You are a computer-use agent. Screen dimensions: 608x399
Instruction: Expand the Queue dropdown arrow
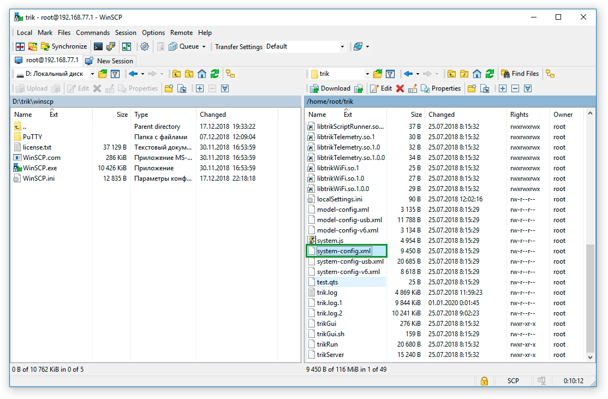[204, 46]
